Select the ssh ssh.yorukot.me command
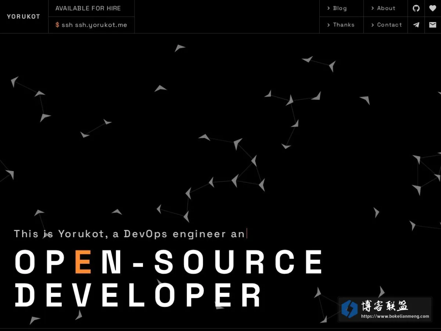 pos(92,25)
